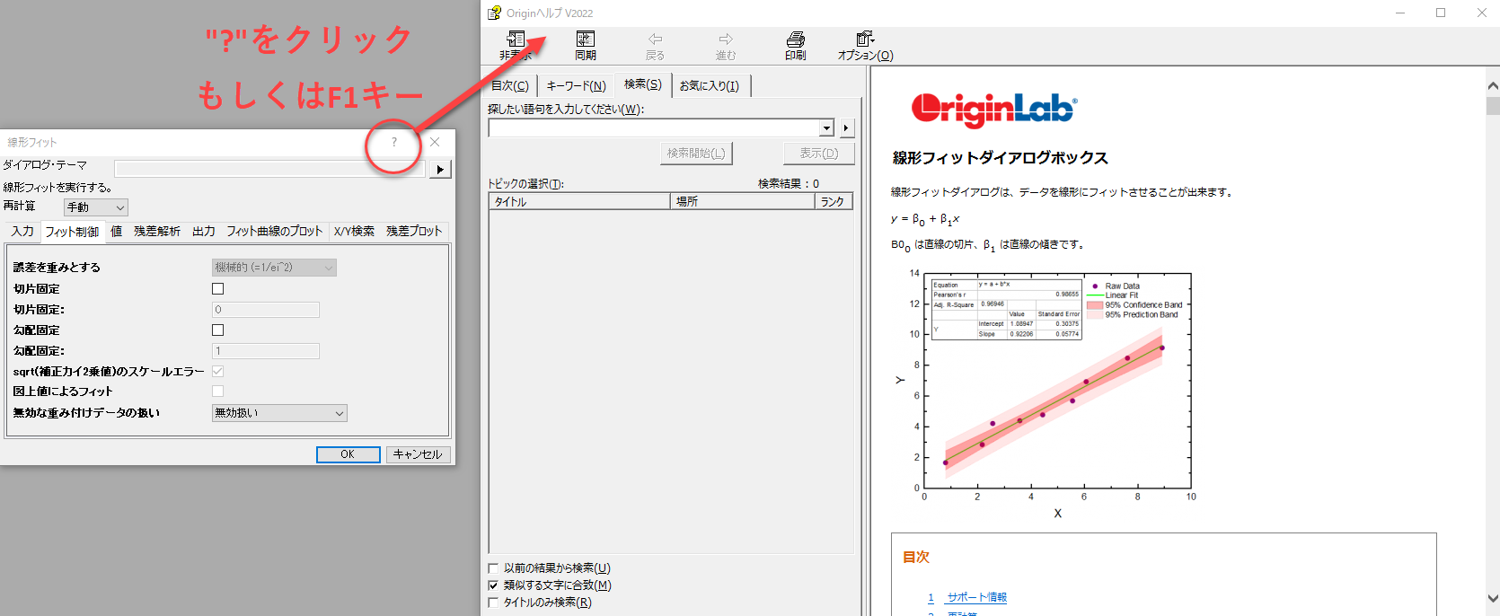The height and width of the screenshot is (616, 1500).
Task: Click the 線形フィットダイアログボックス heading
Action: [1000, 158]
